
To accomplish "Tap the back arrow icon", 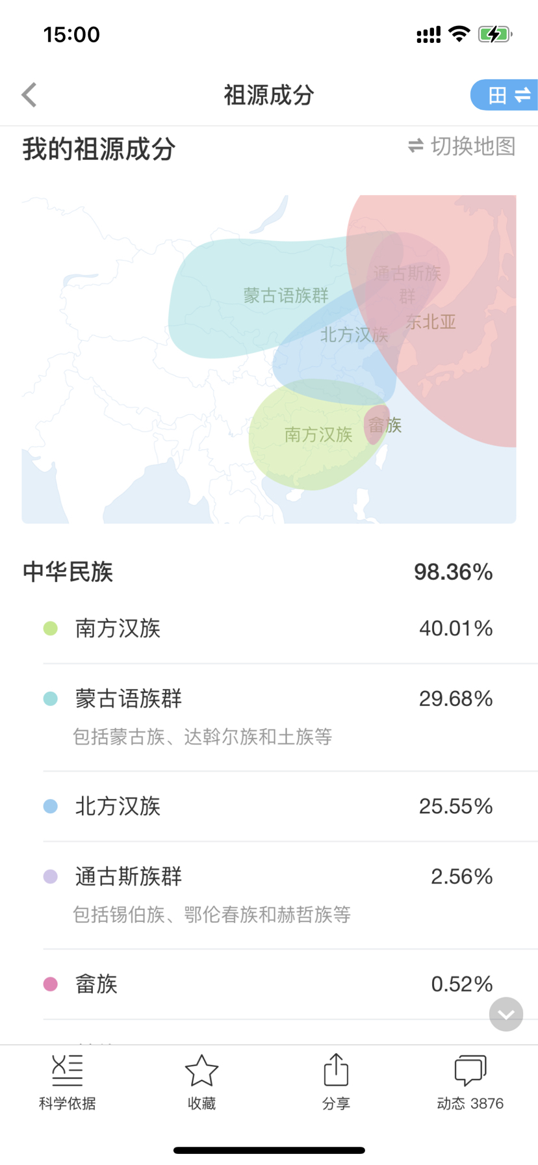I will (29, 95).
